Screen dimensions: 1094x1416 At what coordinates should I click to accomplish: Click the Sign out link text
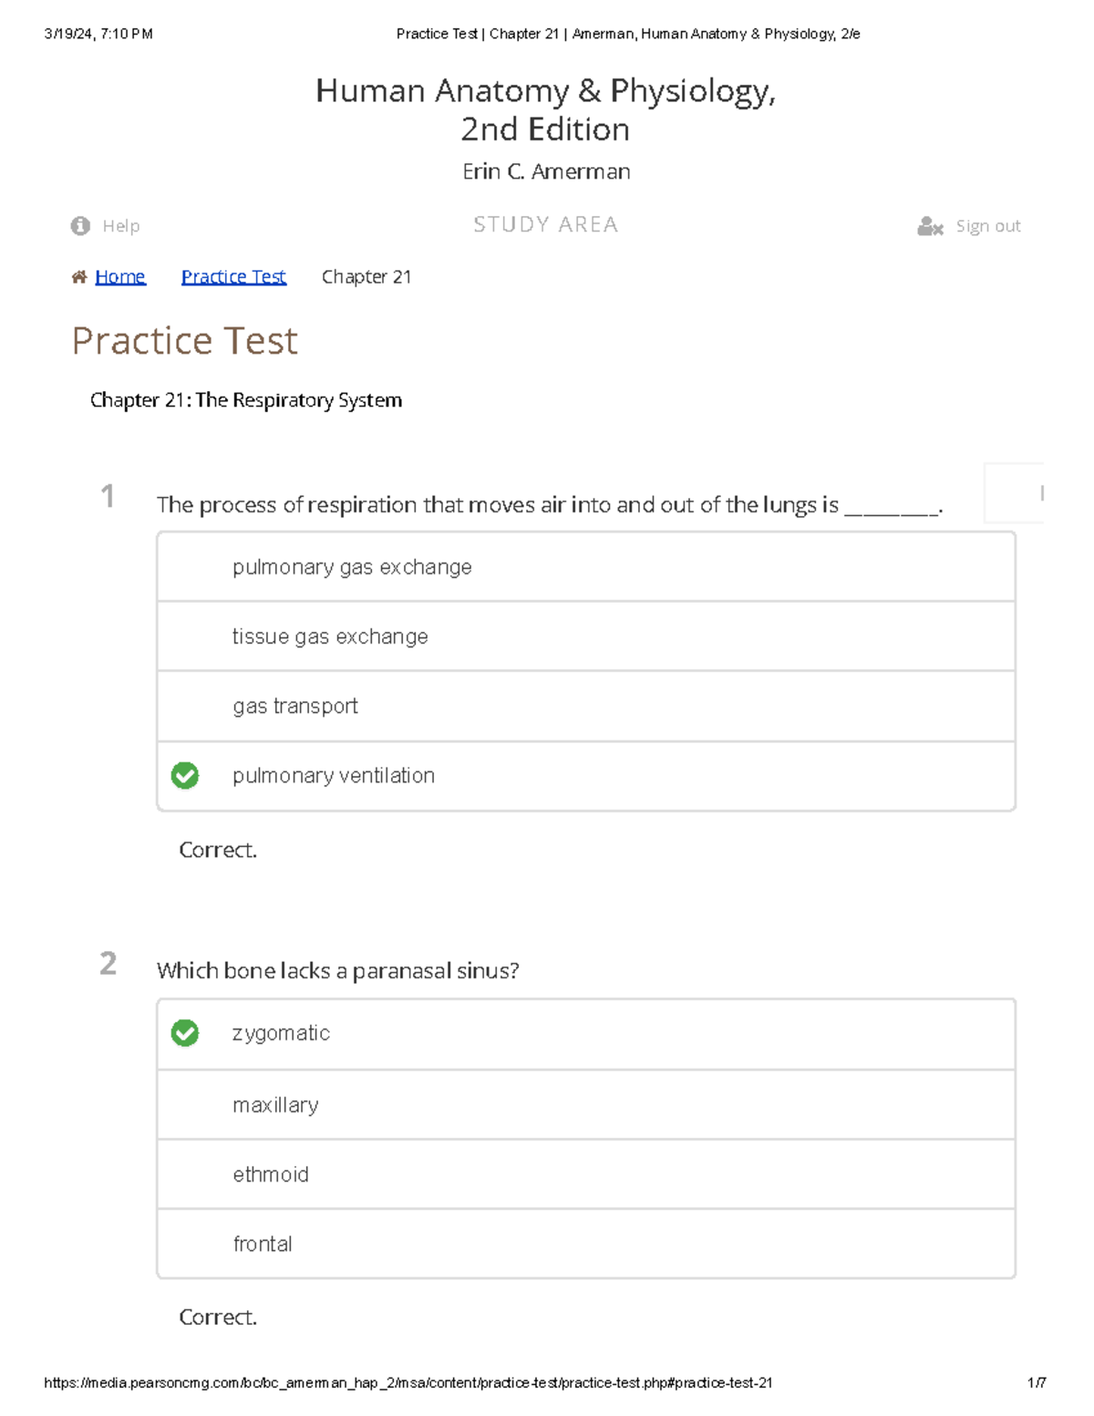click(988, 227)
